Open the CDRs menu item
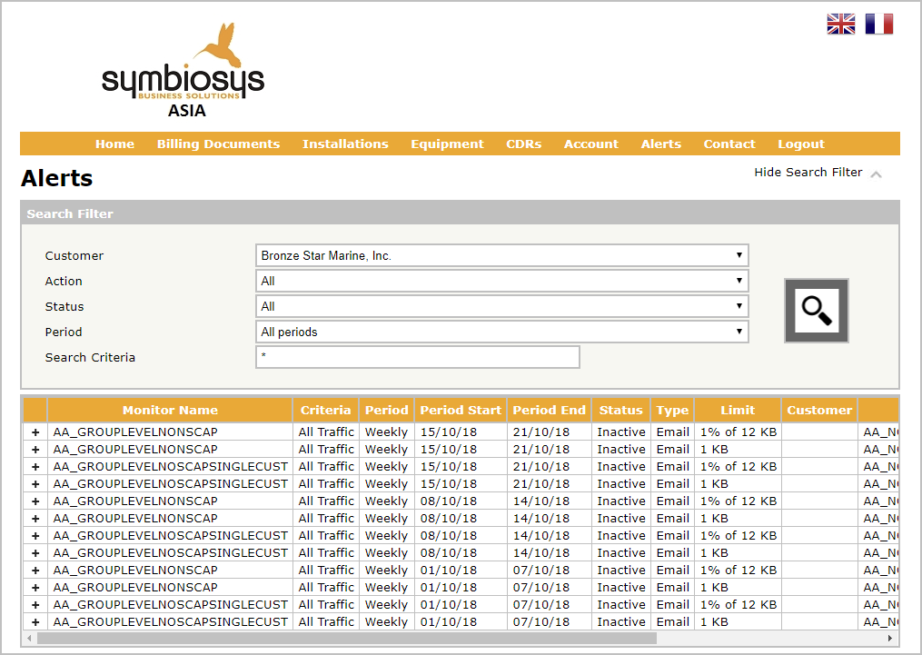Screen dimensions: 922x655 coord(523,144)
